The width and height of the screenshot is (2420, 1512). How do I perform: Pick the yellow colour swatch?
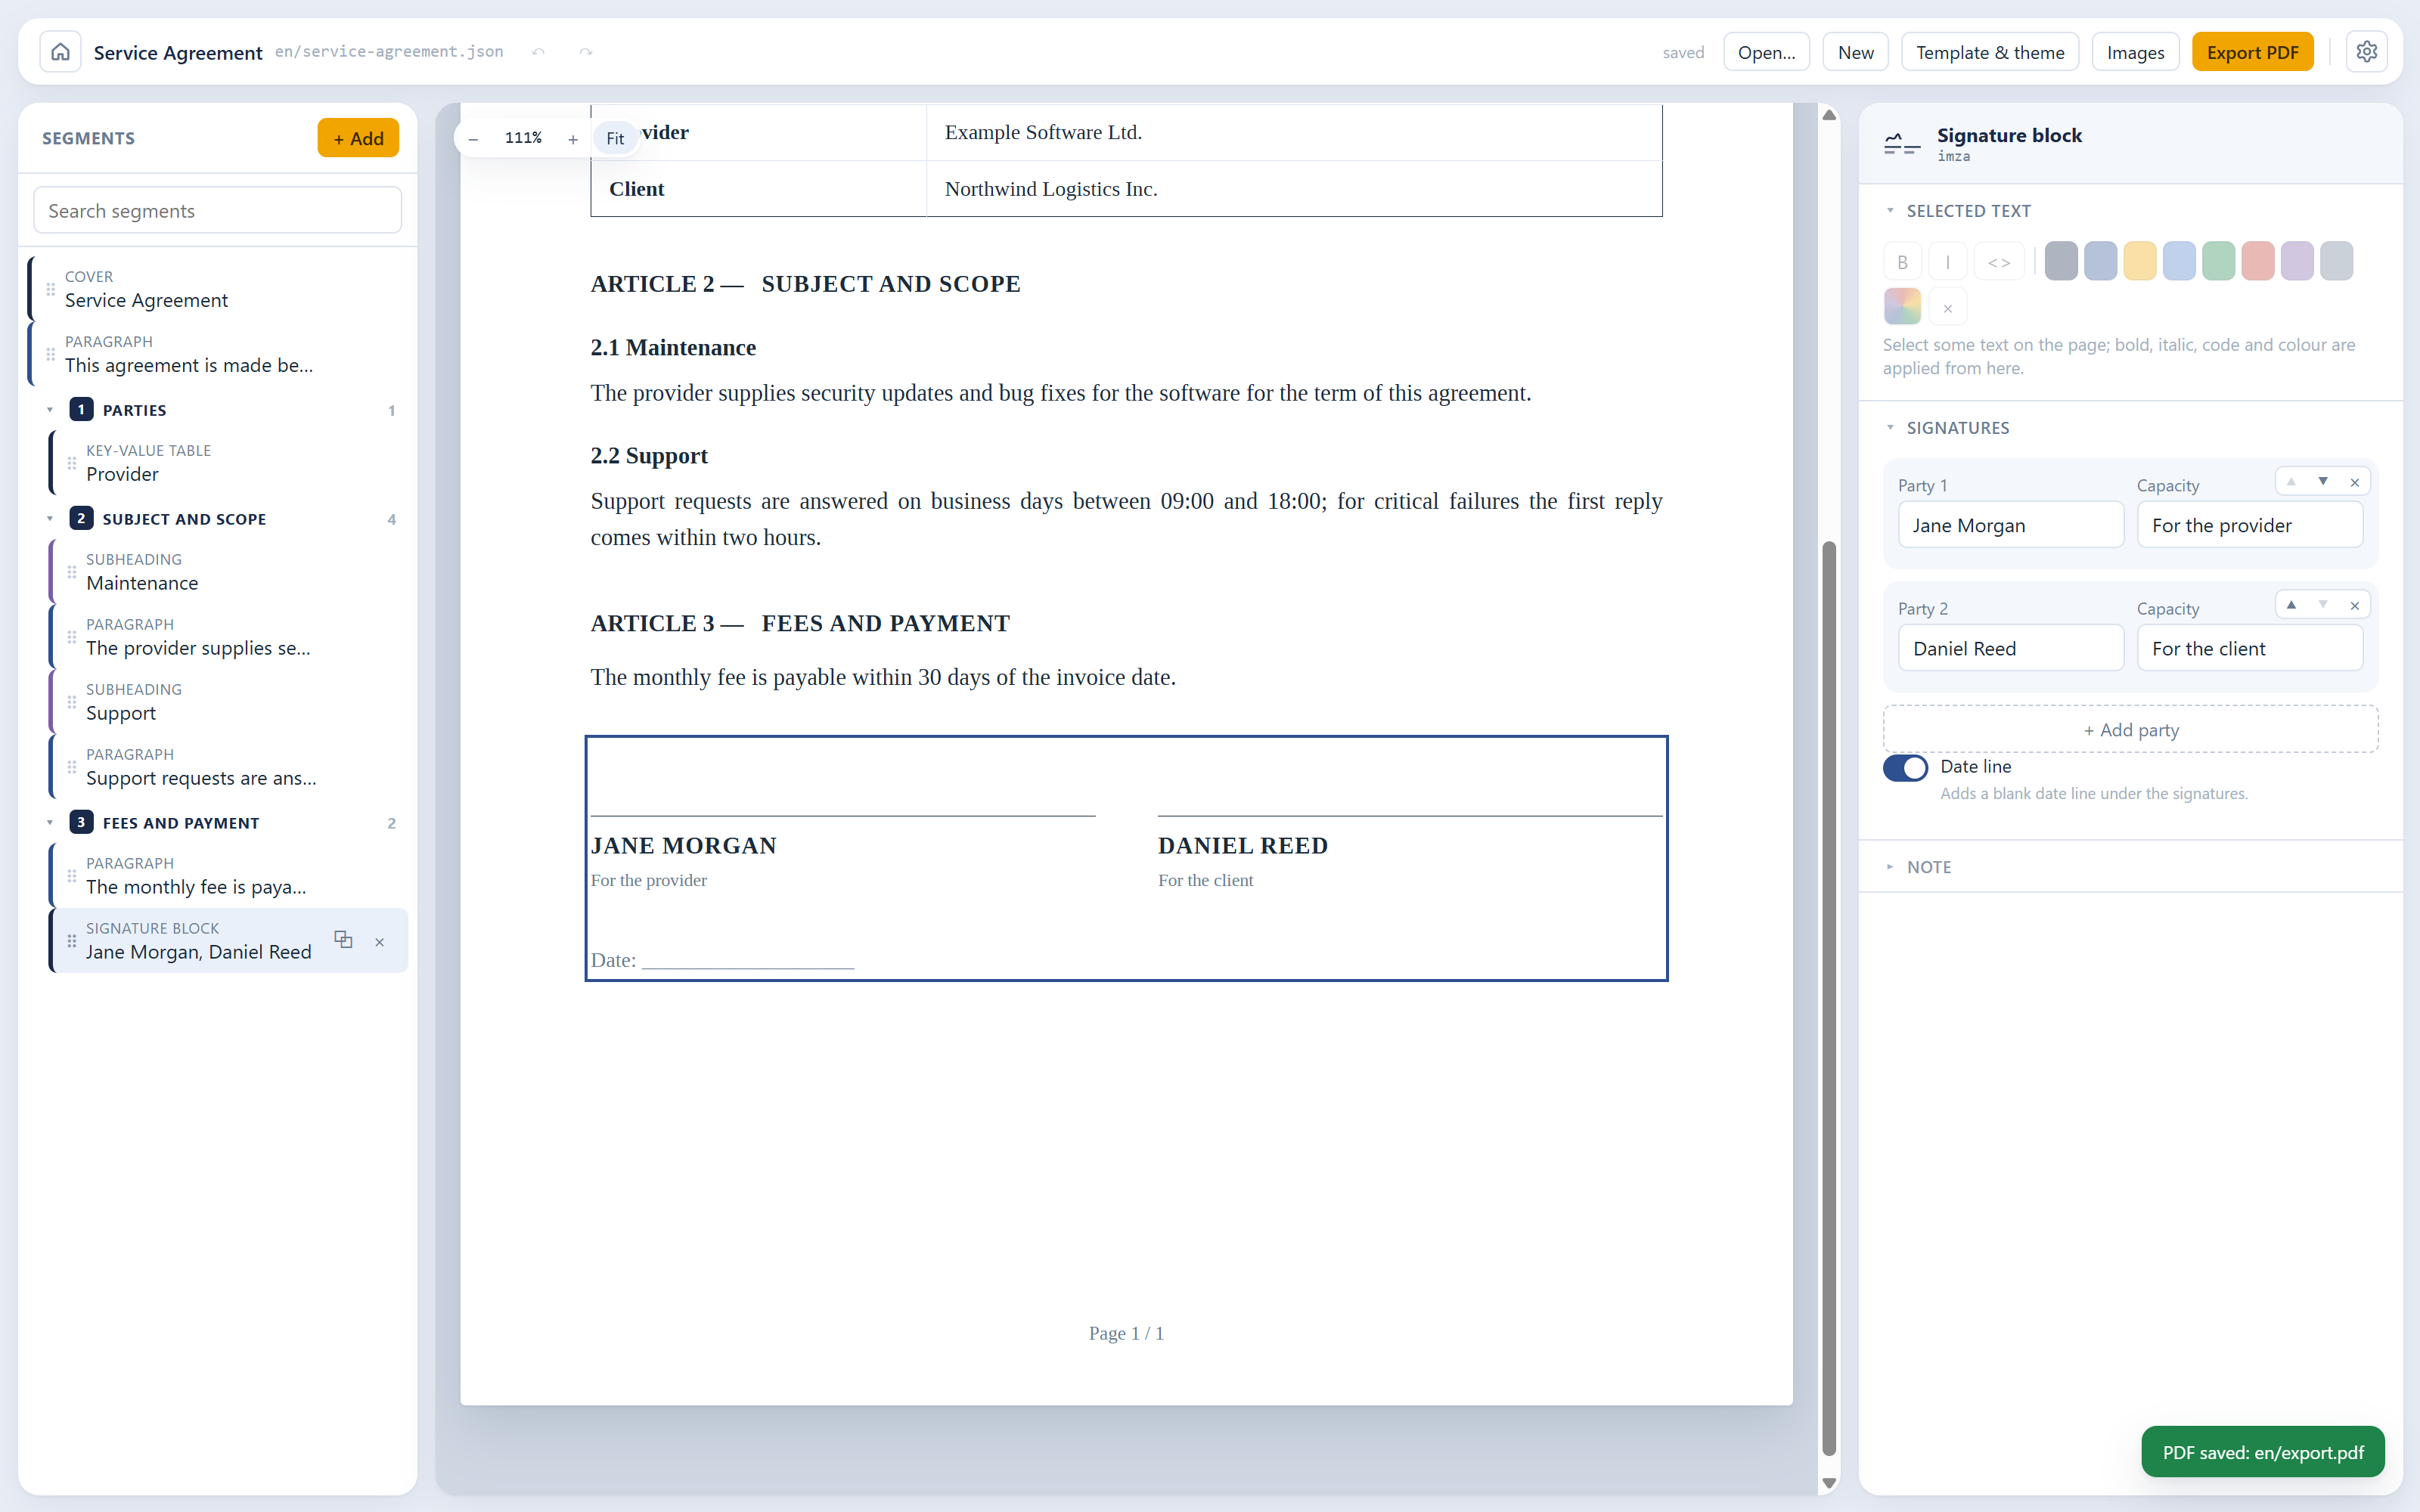pos(2139,262)
